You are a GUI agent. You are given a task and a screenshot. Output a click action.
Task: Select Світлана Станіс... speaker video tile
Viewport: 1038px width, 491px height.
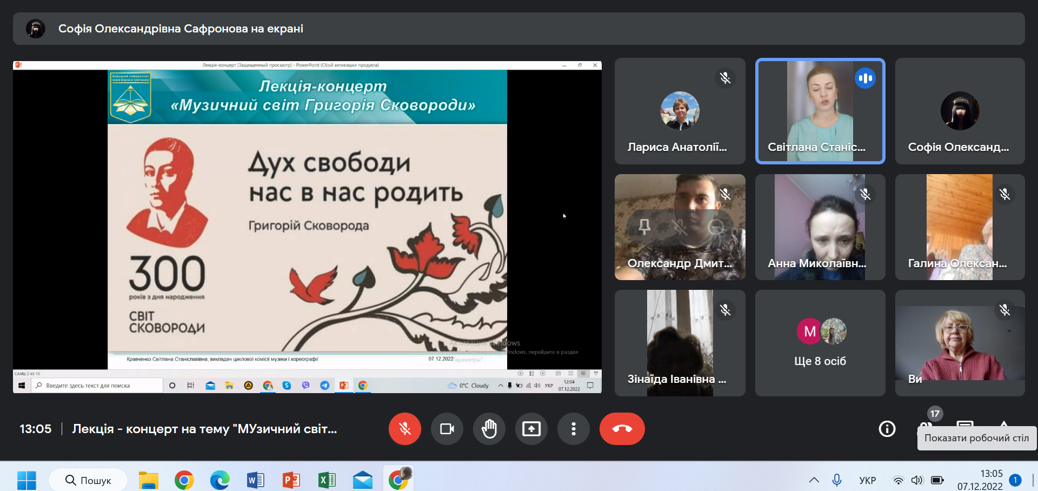[820, 111]
